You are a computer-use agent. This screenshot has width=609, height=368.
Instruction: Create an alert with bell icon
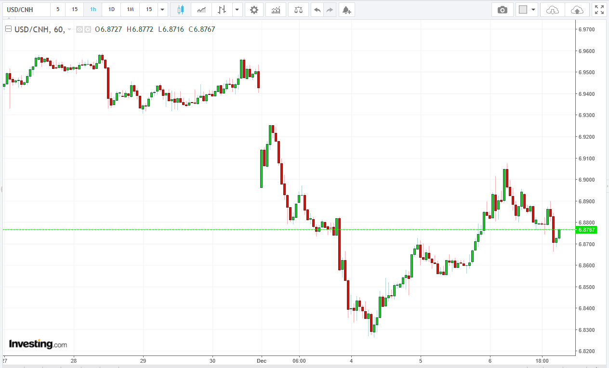(346, 10)
